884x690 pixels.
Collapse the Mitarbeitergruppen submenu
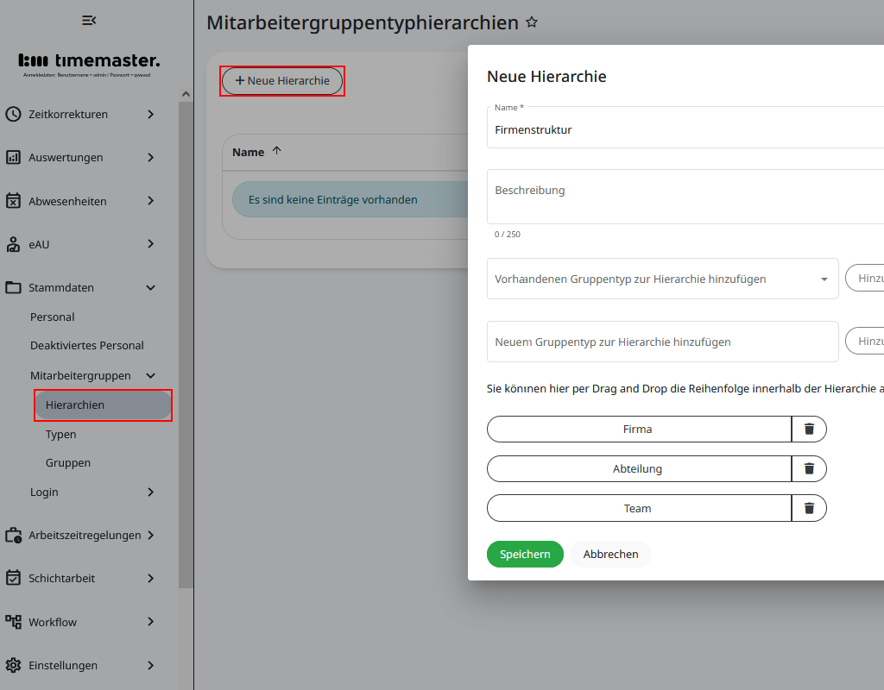pyautogui.click(x=150, y=376)
